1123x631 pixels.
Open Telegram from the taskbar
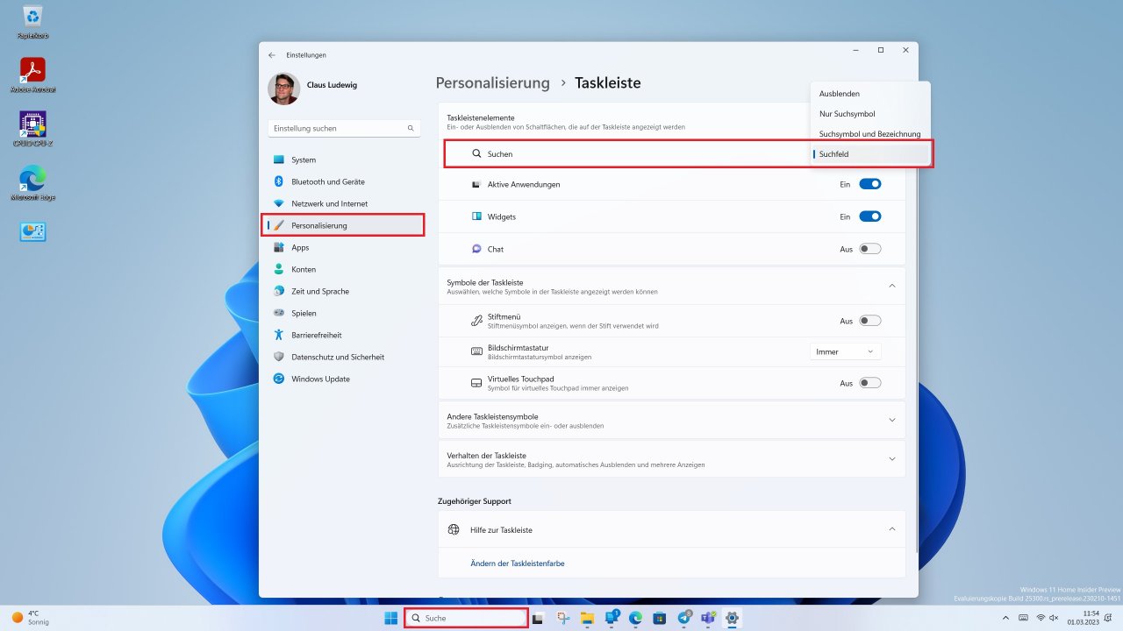pos(684,618)
